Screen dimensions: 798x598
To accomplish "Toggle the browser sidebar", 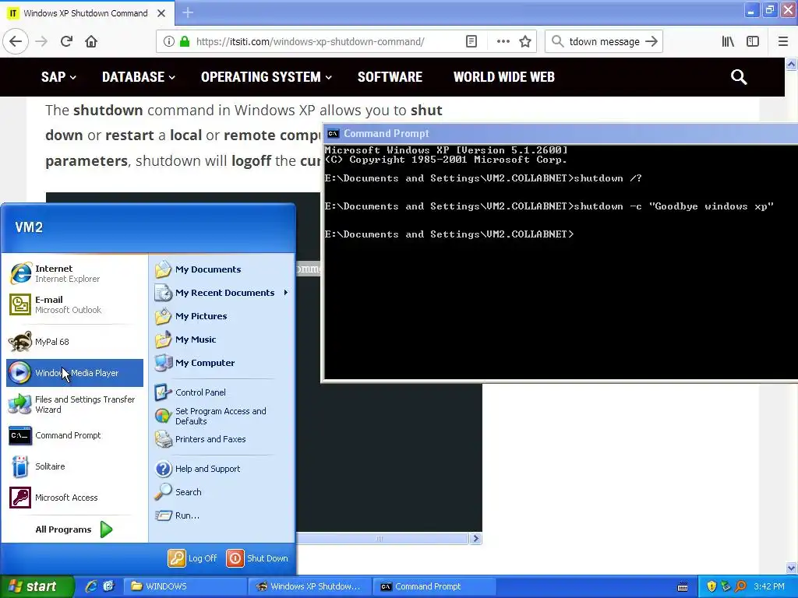I will click(753, 41).
